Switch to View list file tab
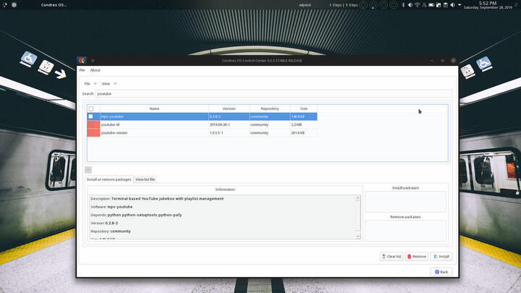The height and width of the screenshot is (293, 521). click(x=145, y=179)
